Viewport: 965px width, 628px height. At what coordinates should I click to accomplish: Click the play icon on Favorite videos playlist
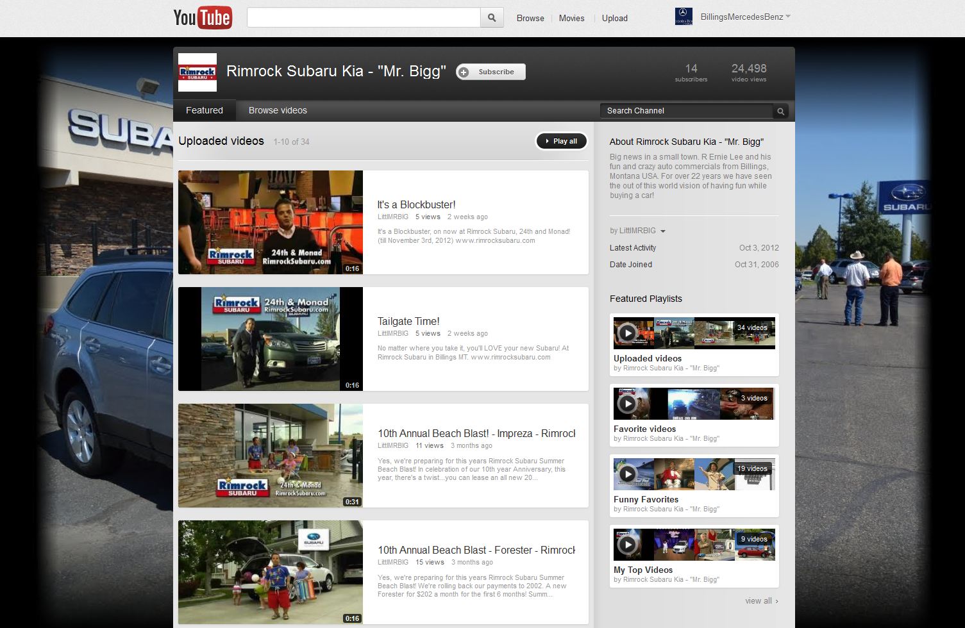click(626, 403)
